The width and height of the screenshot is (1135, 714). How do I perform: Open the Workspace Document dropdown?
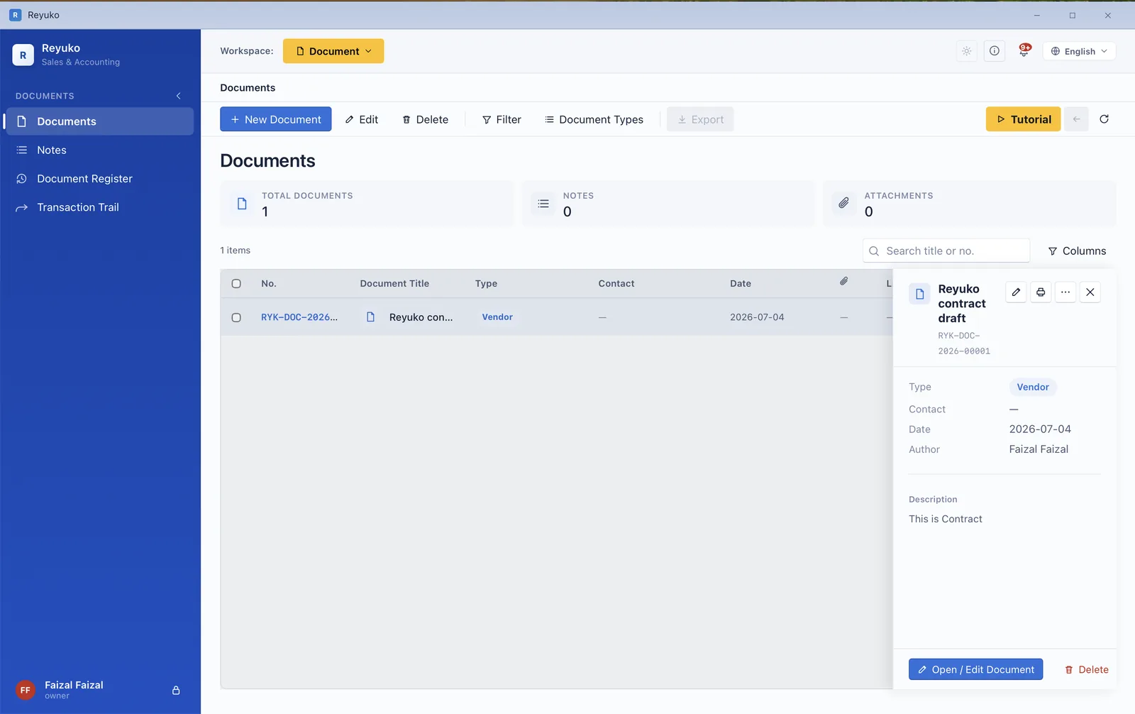(333, 51)
